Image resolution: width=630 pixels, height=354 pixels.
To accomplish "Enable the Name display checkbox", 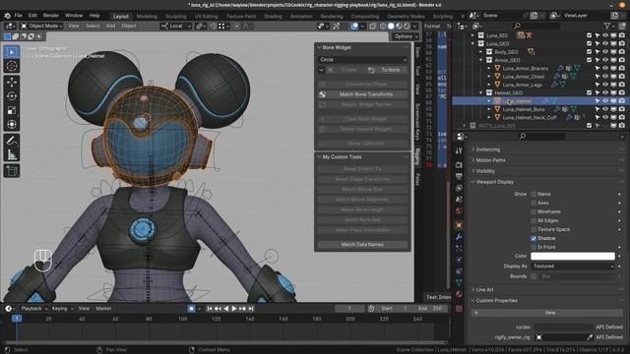I will click(534, 194).
